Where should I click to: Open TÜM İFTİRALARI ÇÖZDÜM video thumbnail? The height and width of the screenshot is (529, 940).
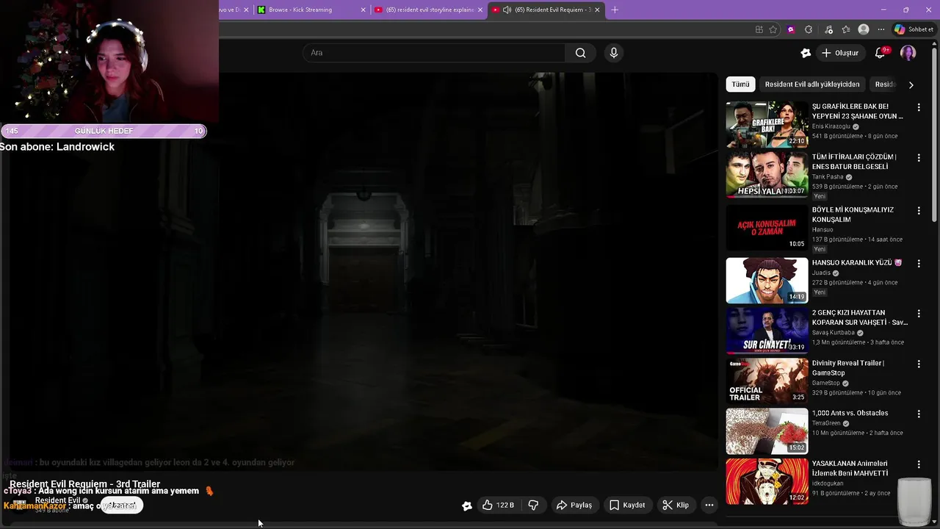point(767,175)
